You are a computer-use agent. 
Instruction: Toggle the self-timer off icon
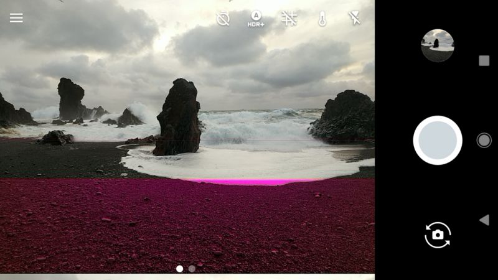pyautogui.click(x=223, y=19)
